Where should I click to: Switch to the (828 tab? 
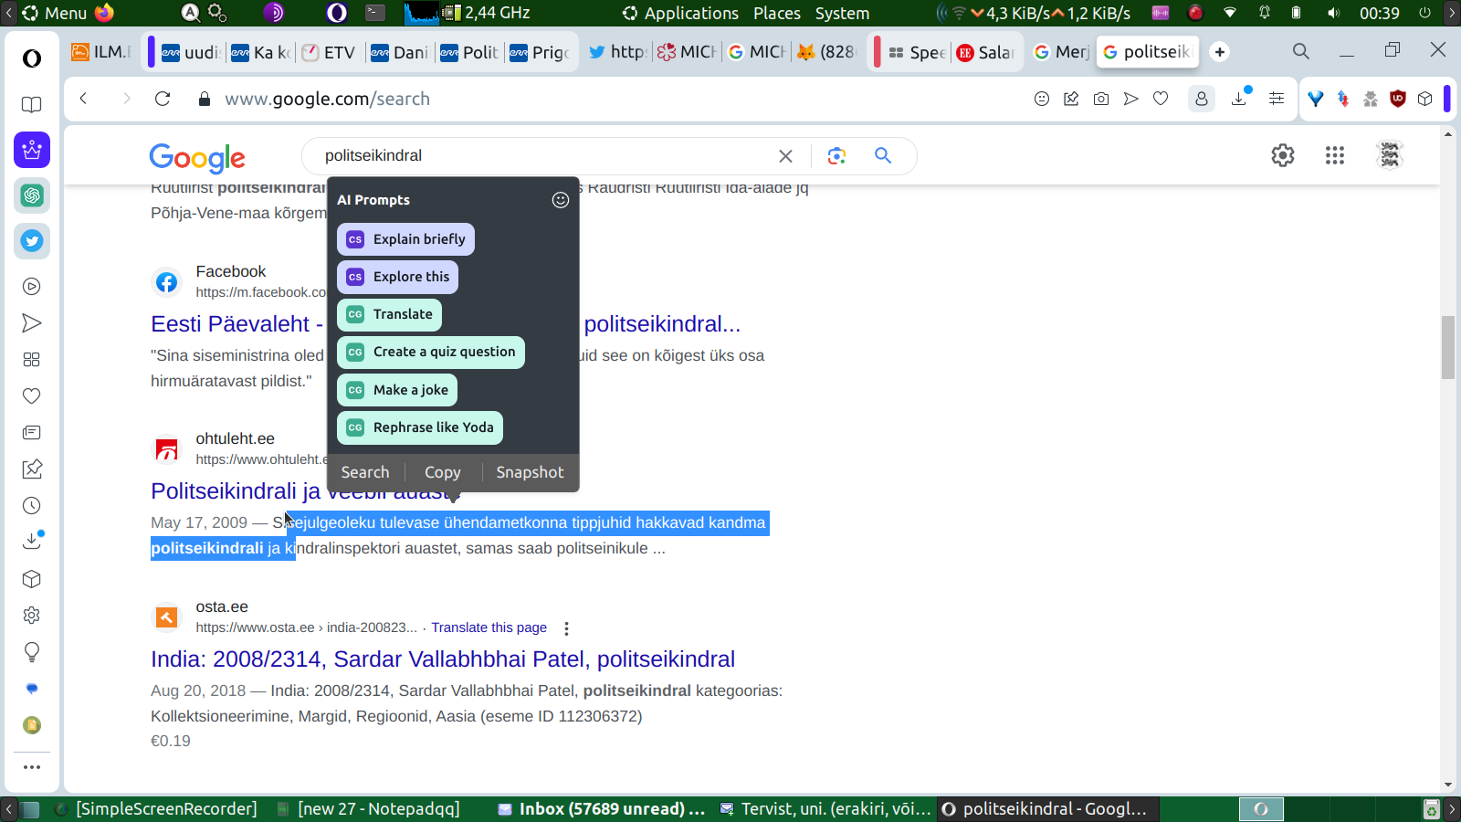click(826, 52)
